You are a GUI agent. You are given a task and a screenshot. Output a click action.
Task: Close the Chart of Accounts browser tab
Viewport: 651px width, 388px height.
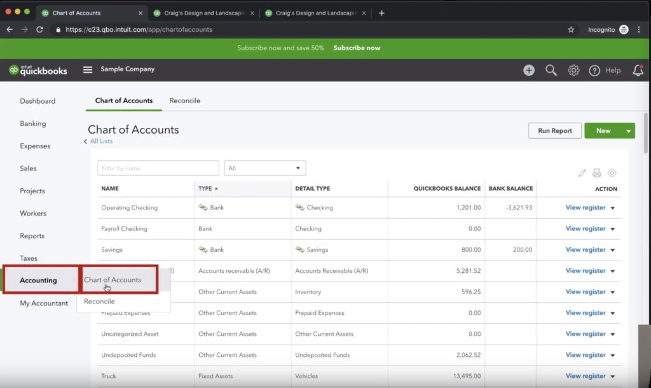click(140, 13)
